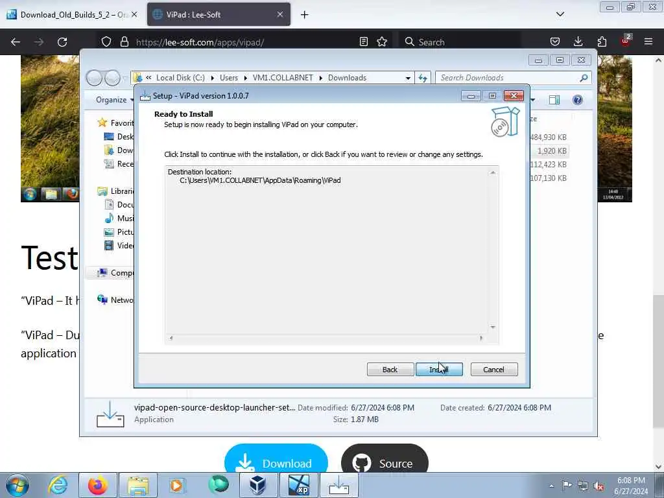
Task: Click Users in the Explorer breadcrumb
Action: (x=229, y=78)
